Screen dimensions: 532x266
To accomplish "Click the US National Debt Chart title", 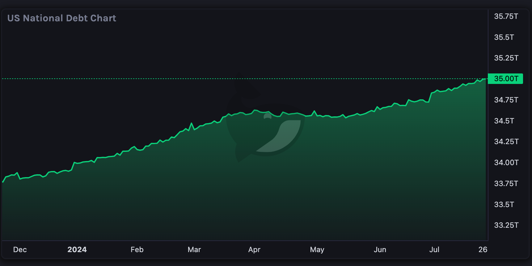I will coord(62,18).
